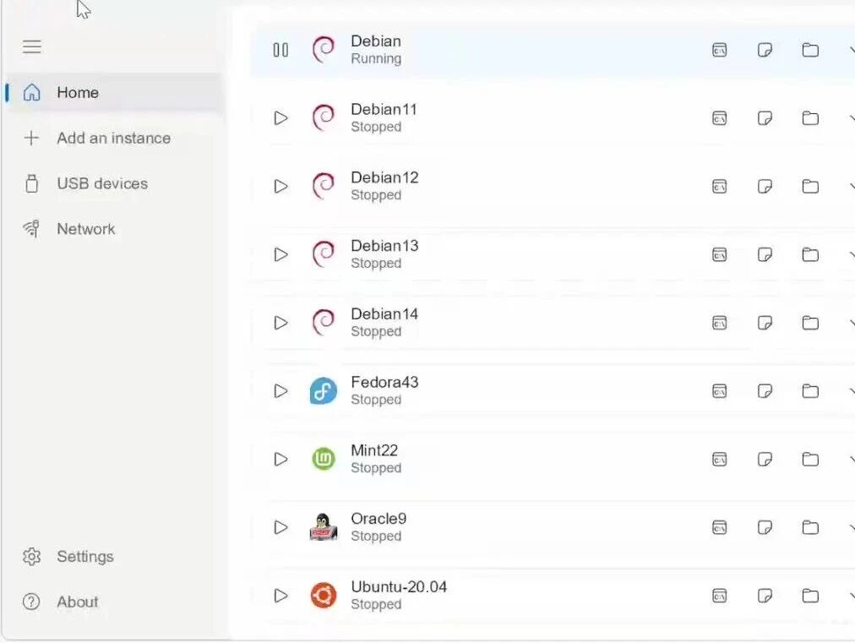Image resolution: width=855 pixels, height=643 pixels.
Task: Click the Debian swirl logo of Debian12
Action: [324, 187]
